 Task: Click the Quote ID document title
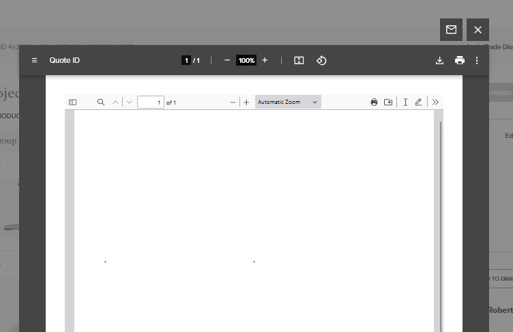pyautogui.click(x=64, y=60)
